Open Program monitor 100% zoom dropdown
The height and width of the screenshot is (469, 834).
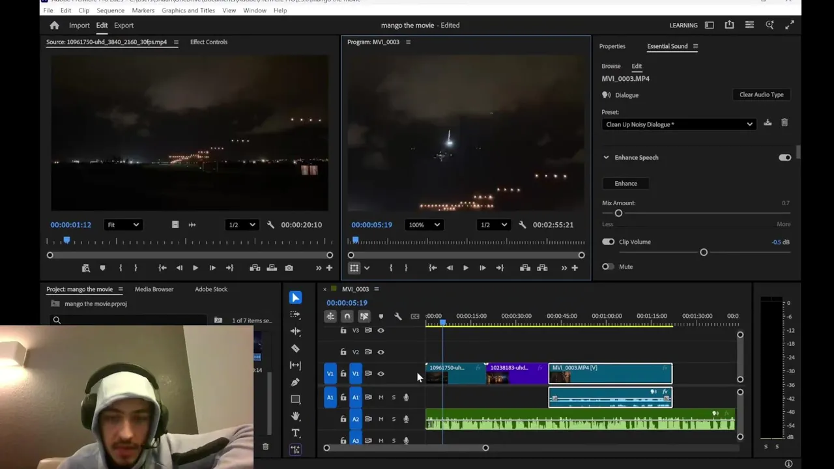coord(424,225)
